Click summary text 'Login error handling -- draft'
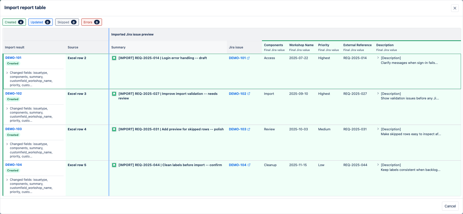 click(x=184, y=58)
